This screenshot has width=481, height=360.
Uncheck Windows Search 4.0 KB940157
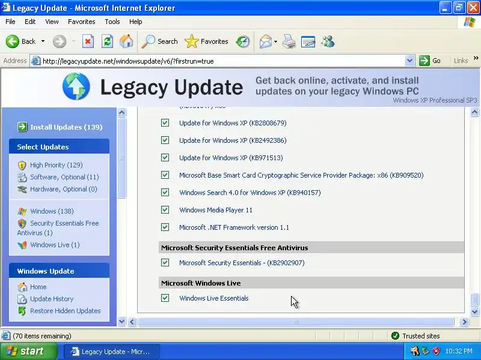click(x=165, y=192)
